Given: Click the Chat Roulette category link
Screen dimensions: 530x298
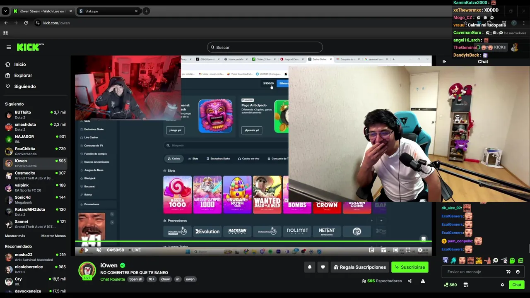Looking at the screenshot, I should point(113,279).
